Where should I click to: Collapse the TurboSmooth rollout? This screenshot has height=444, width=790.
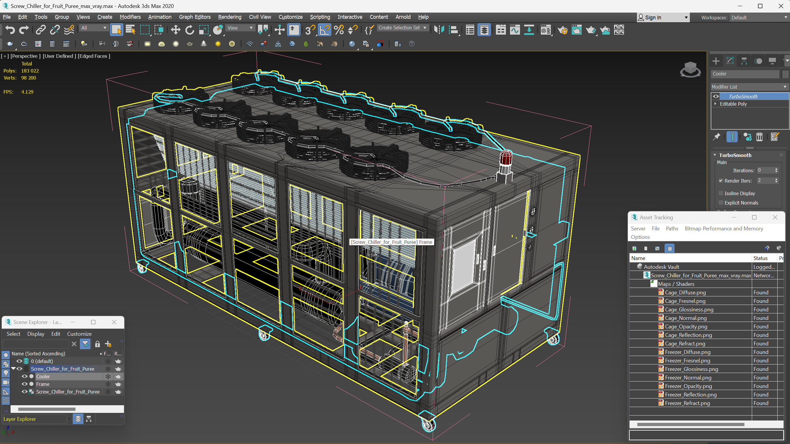[x=715, y=155]
